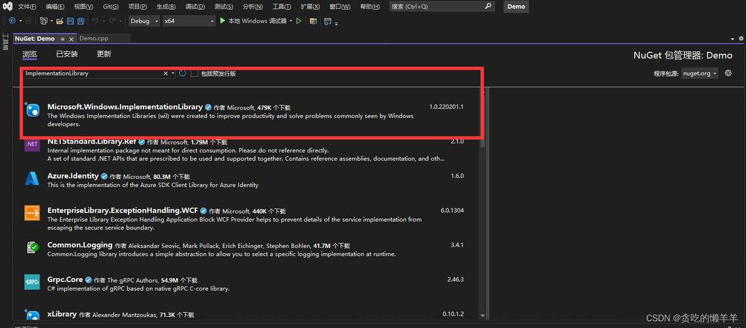Click EnterpriseLibrary.ExceptionHandling.WCF orange icon
Screen dimensions: 746x328
[x=32, y=213]
